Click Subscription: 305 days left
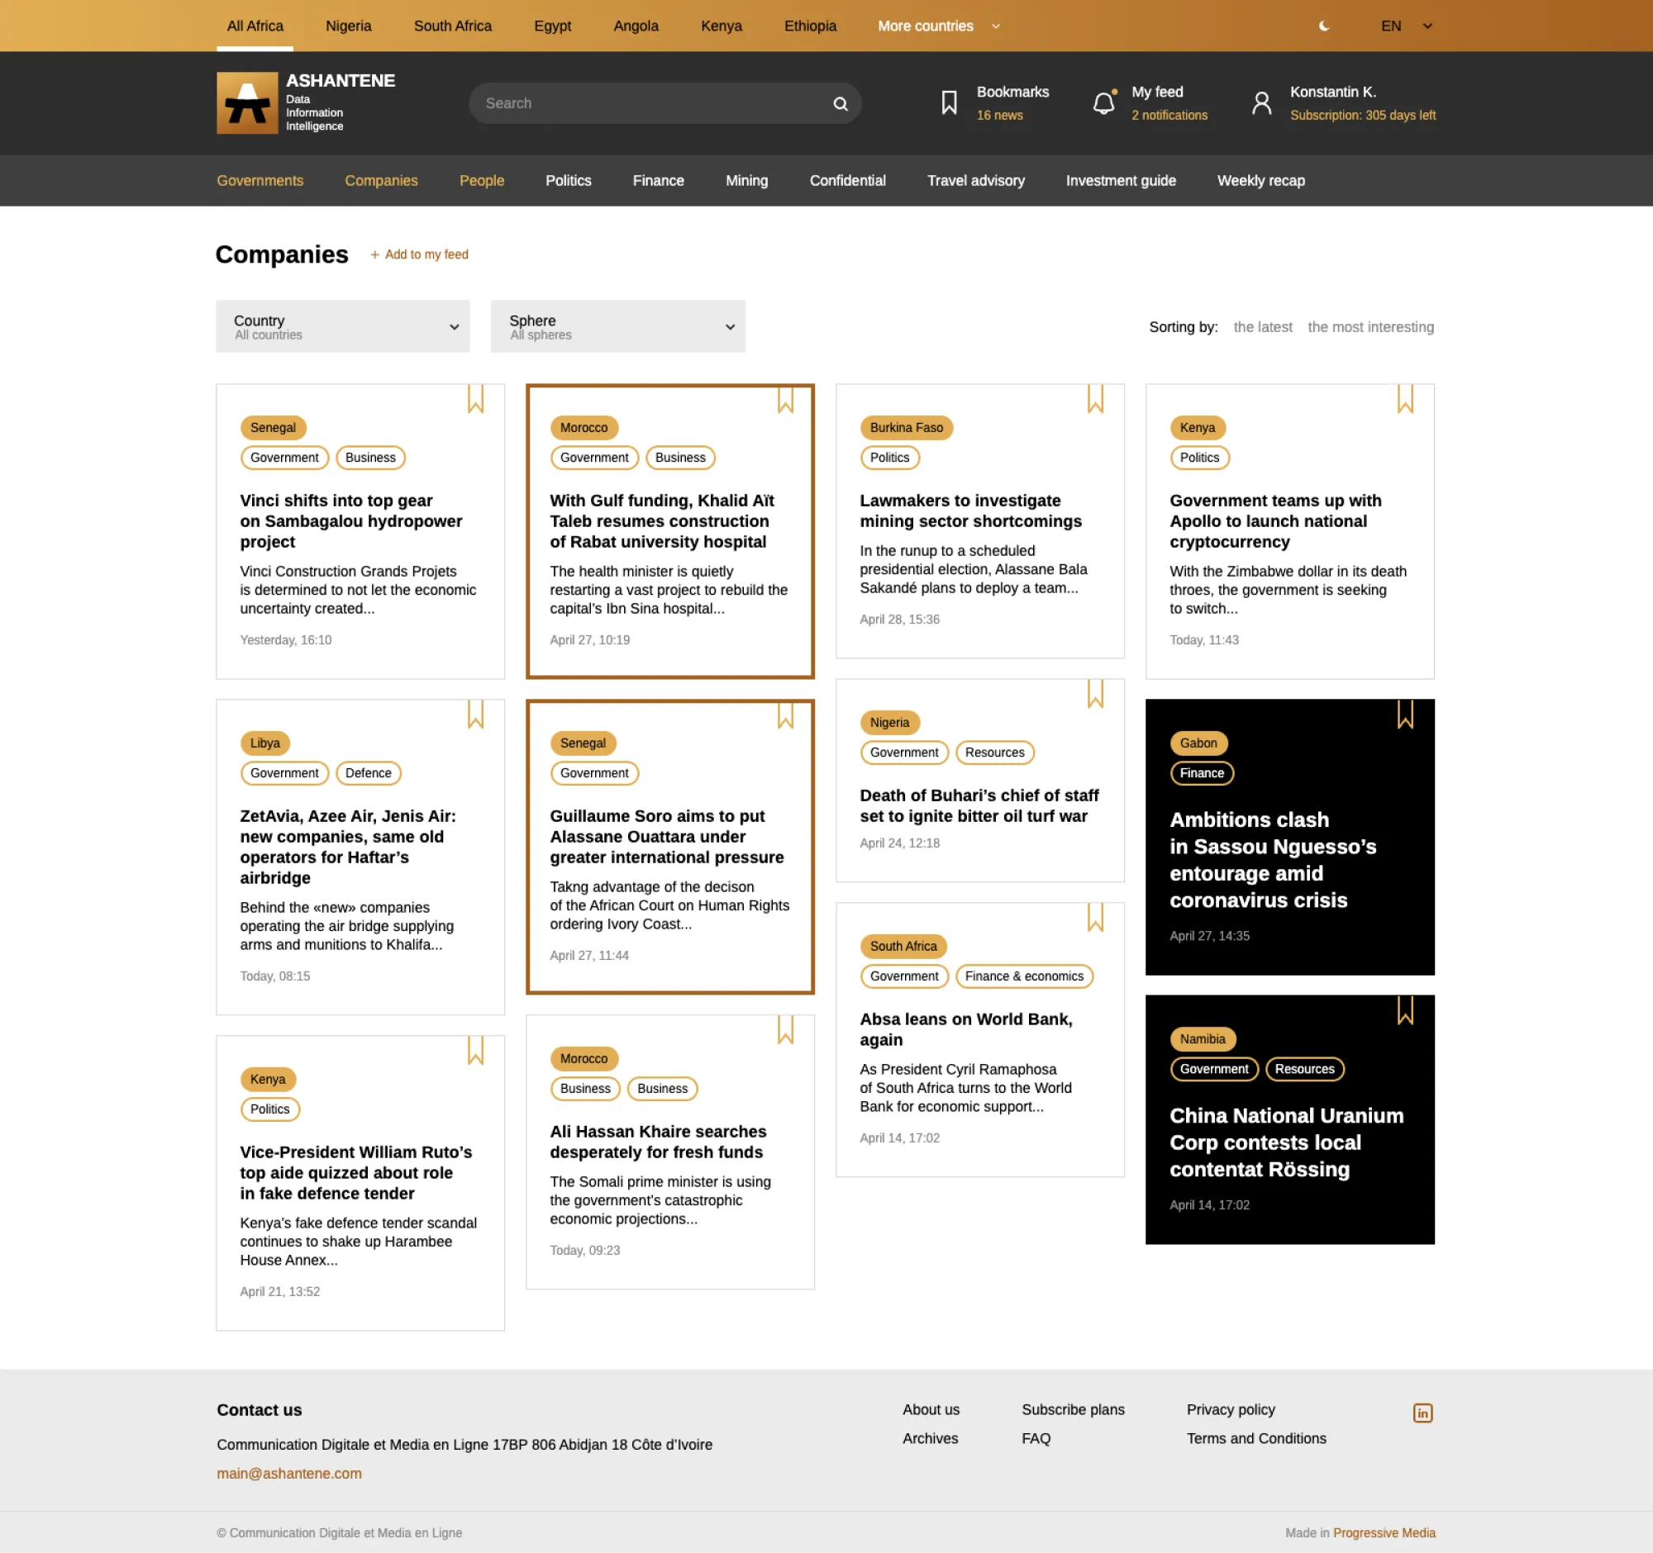This screenshot has width=1653, height=1553. [1363, 116]
